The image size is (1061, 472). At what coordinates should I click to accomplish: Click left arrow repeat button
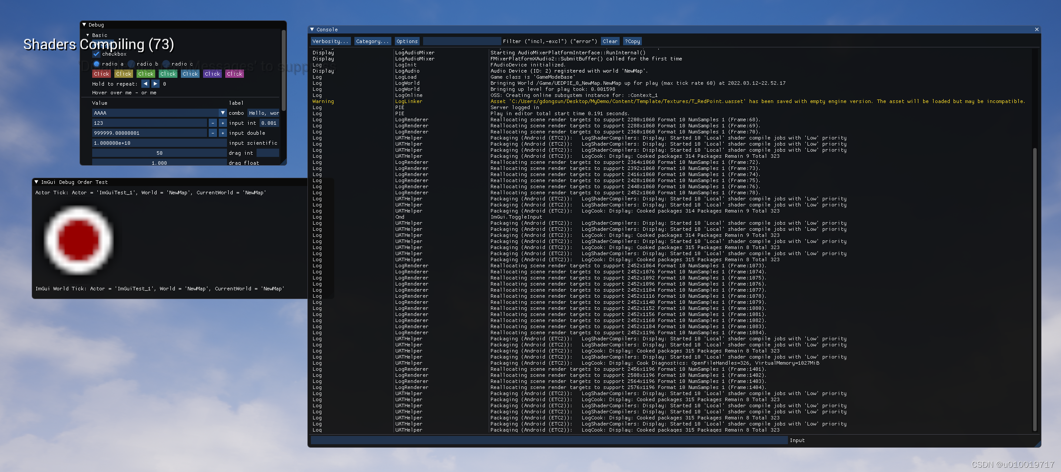(145, 83)
